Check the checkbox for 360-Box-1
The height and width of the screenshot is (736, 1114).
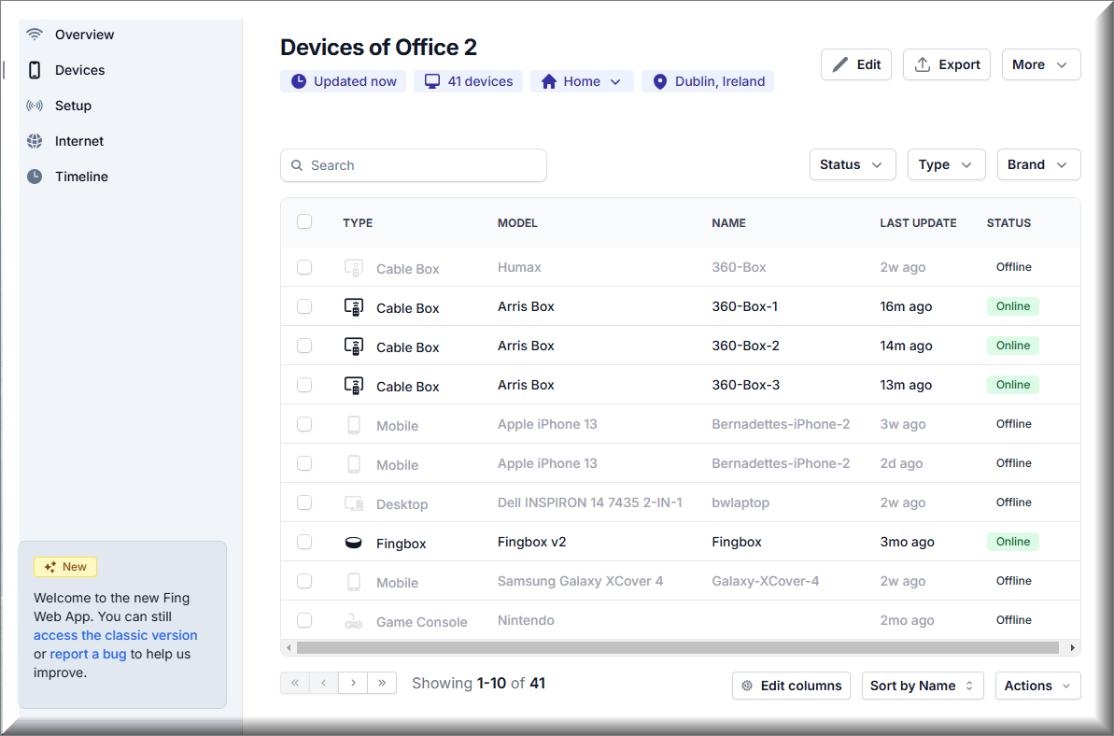[x=304, y=305]
